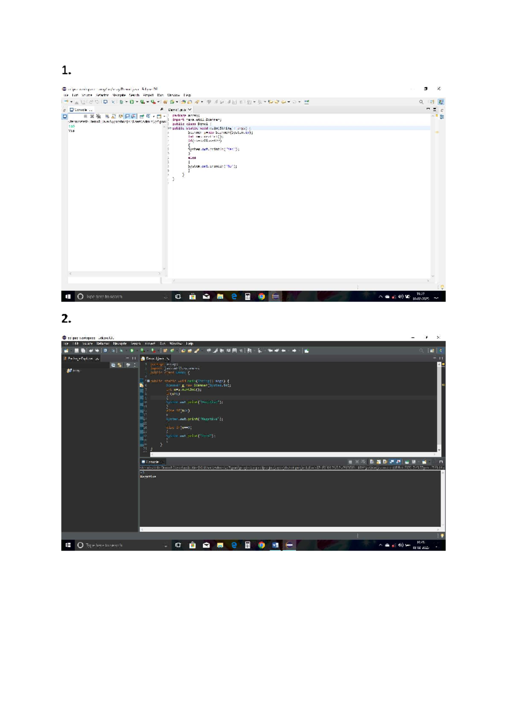Image resolution: width=507 pixels, height=717 pixels.
Task: Expand Run dropdown arrow in light-theme toolbar
Action: [x=137, y=102]
